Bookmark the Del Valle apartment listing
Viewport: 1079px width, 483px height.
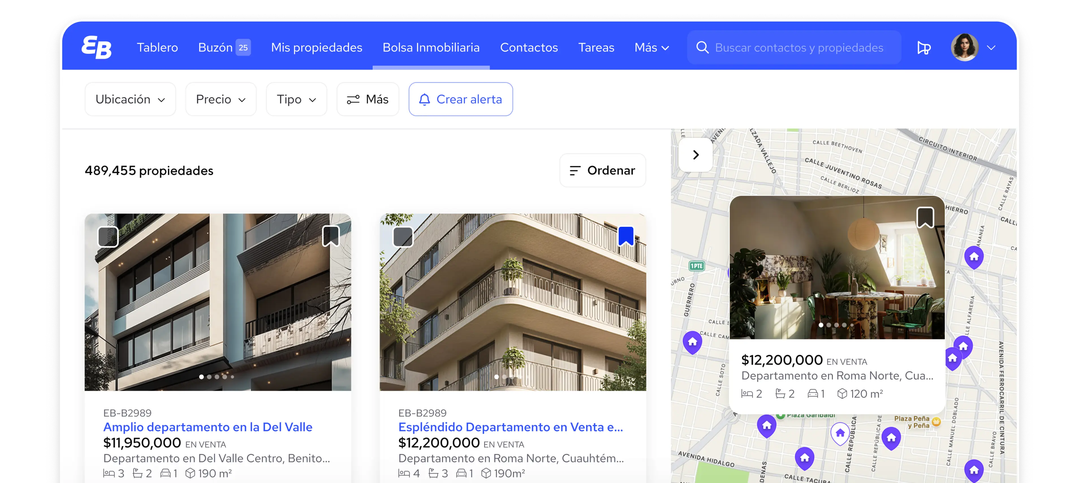[x=331, y=236]
